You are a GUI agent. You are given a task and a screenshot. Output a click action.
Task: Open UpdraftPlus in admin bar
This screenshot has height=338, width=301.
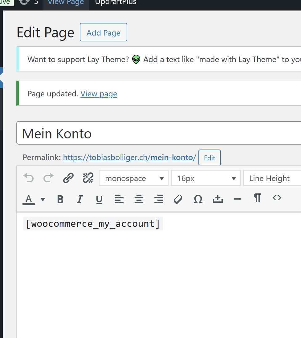[116, 3]
